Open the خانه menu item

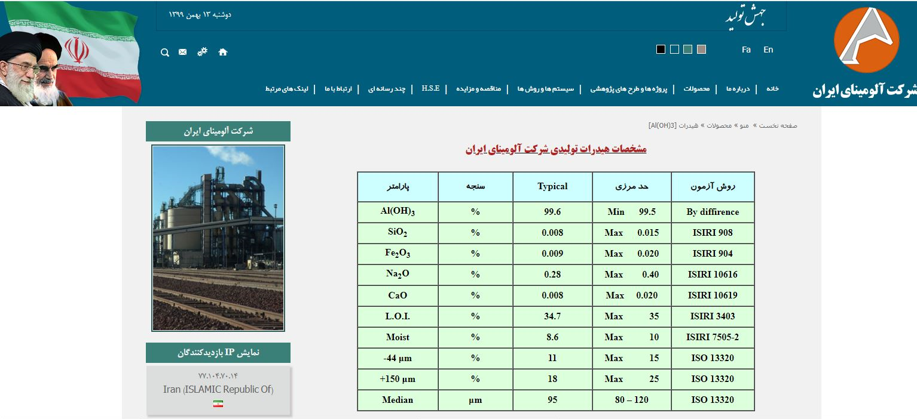coord(773,89)
